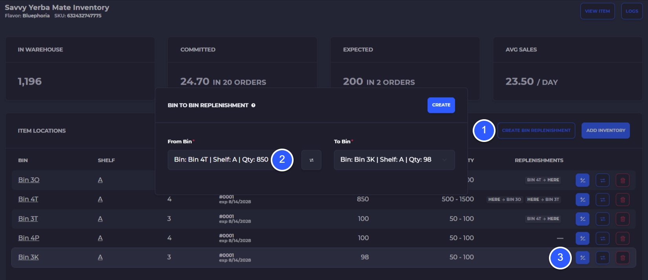Click the SKU number 632432747775
The width and height of the screenshot is (648, 280).
click(x=84, y=16)
